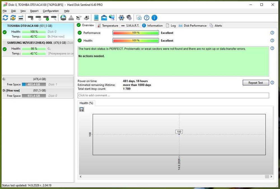The height and width of the screenshot is (189, 280).
Task: Click the C: partition header row
Action: 38,79
